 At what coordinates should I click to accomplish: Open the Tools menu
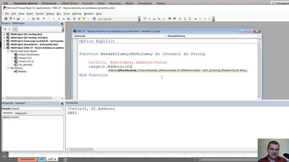click(x=66, y=14)
